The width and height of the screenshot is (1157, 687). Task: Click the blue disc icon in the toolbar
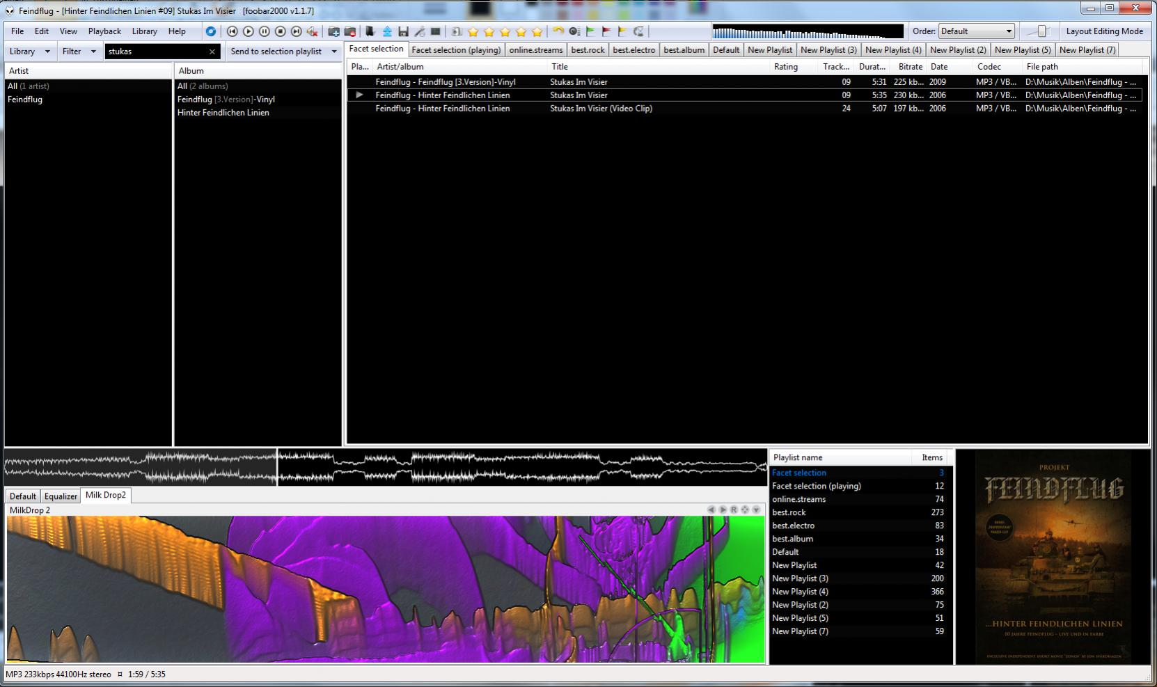[210, 31]
